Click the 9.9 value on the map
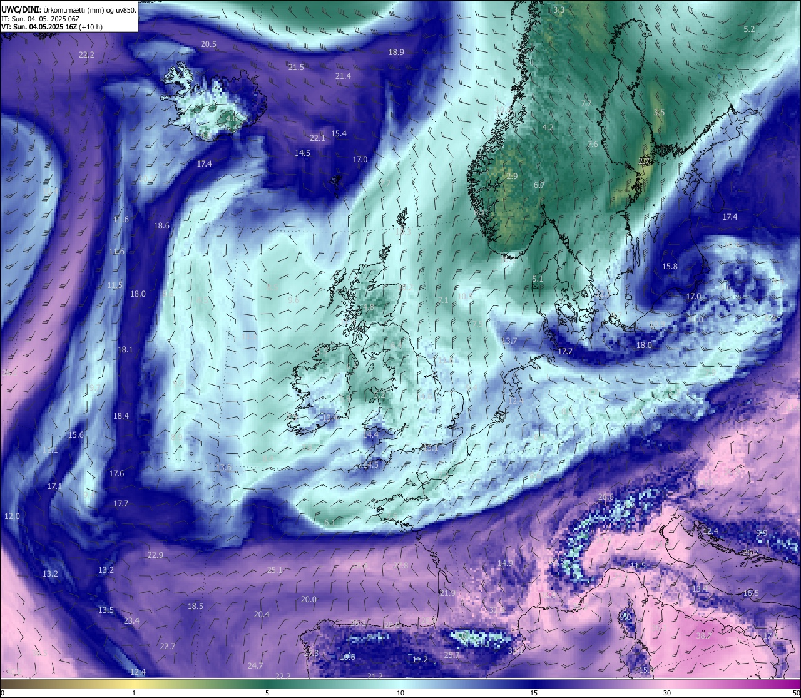 [x=762, y=533]
